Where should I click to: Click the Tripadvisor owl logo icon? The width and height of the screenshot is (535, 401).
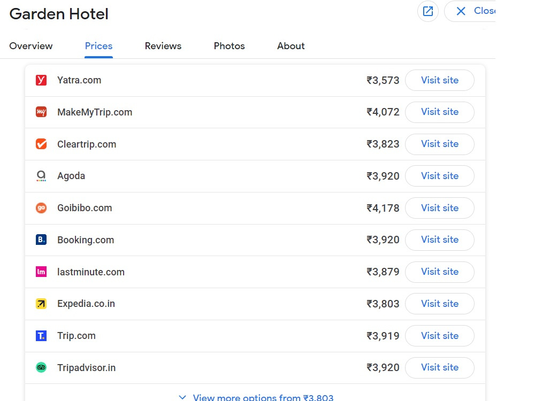[41, 368]
